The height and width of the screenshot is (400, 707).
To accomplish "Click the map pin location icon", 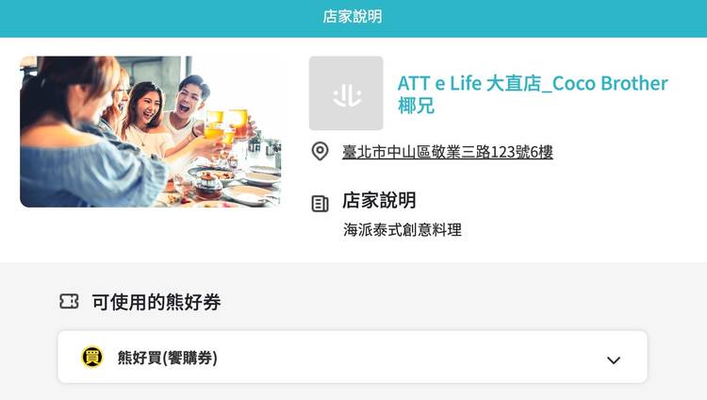I will pyautogui.click(x=321, y=151).
